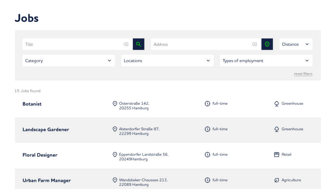Click location pin icon beside Eppendorfer Landstraße 56

click(115, 155)
